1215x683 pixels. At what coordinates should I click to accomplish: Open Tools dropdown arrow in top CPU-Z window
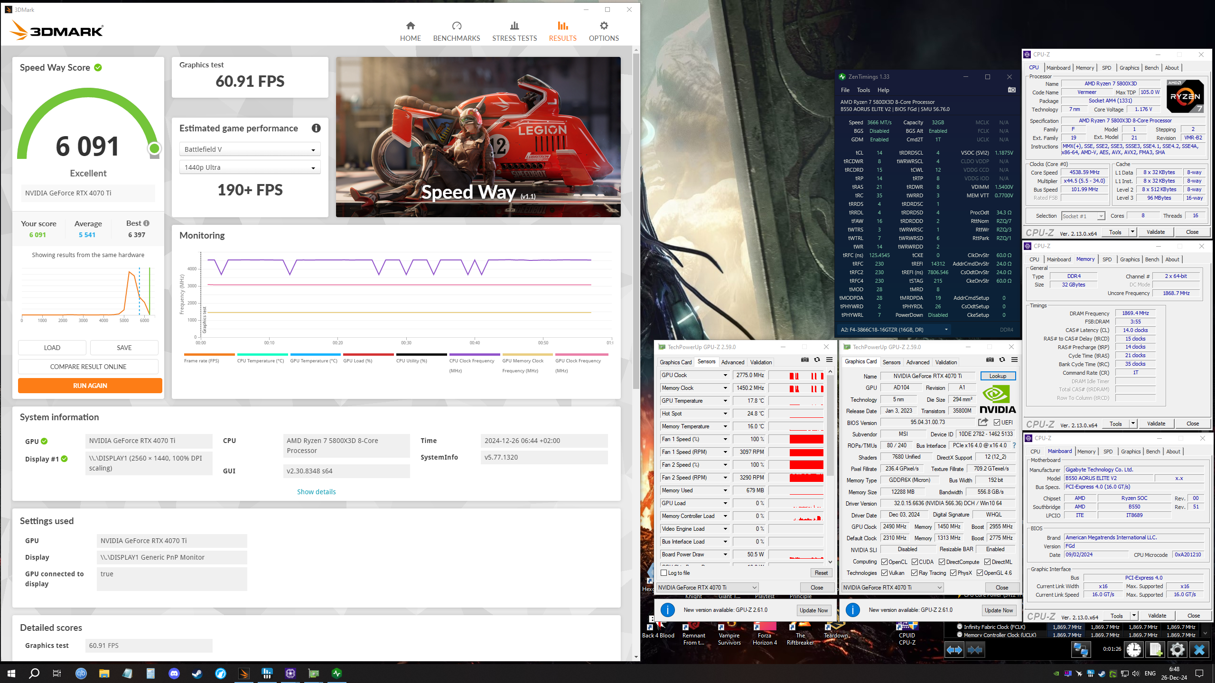pos(1132,232)
